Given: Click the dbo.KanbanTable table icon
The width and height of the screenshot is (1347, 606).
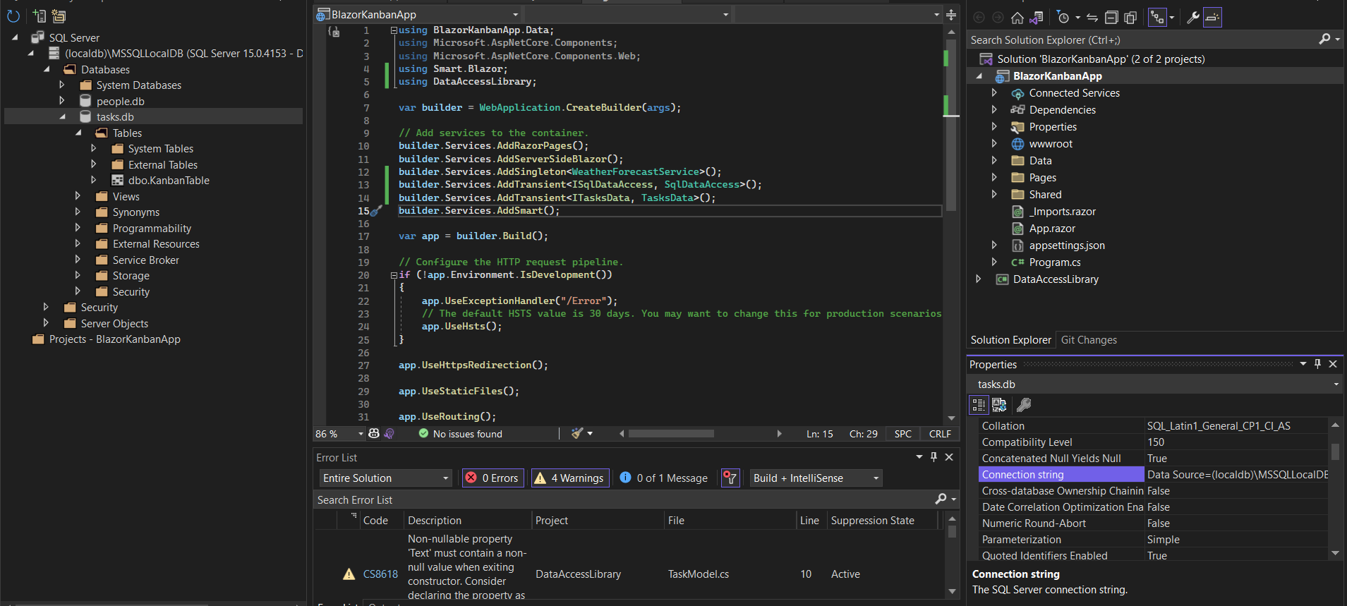Looking at the screenshot, I should point(118,181).
